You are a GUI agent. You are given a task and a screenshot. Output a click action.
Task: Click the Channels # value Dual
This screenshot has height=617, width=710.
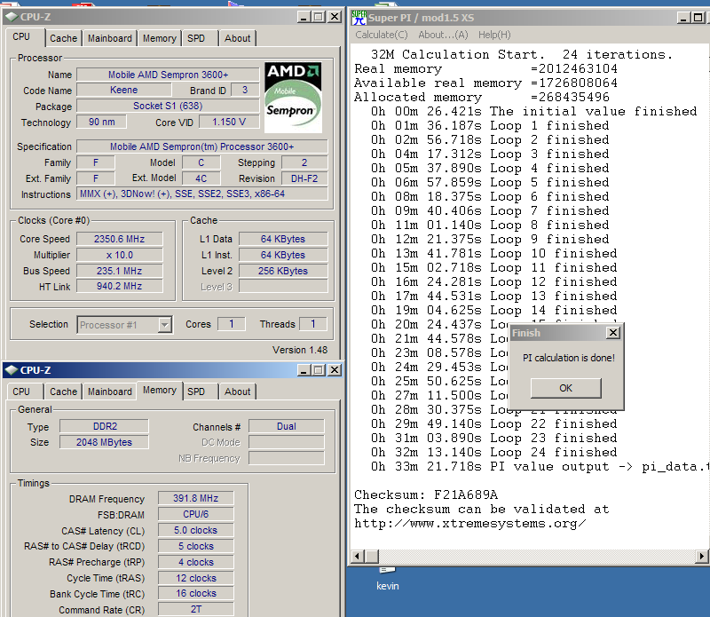(287, 426)
